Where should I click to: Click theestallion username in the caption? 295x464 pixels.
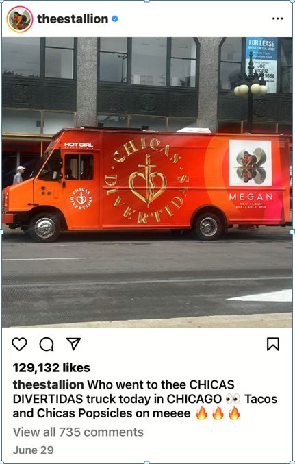click(48, 384)
